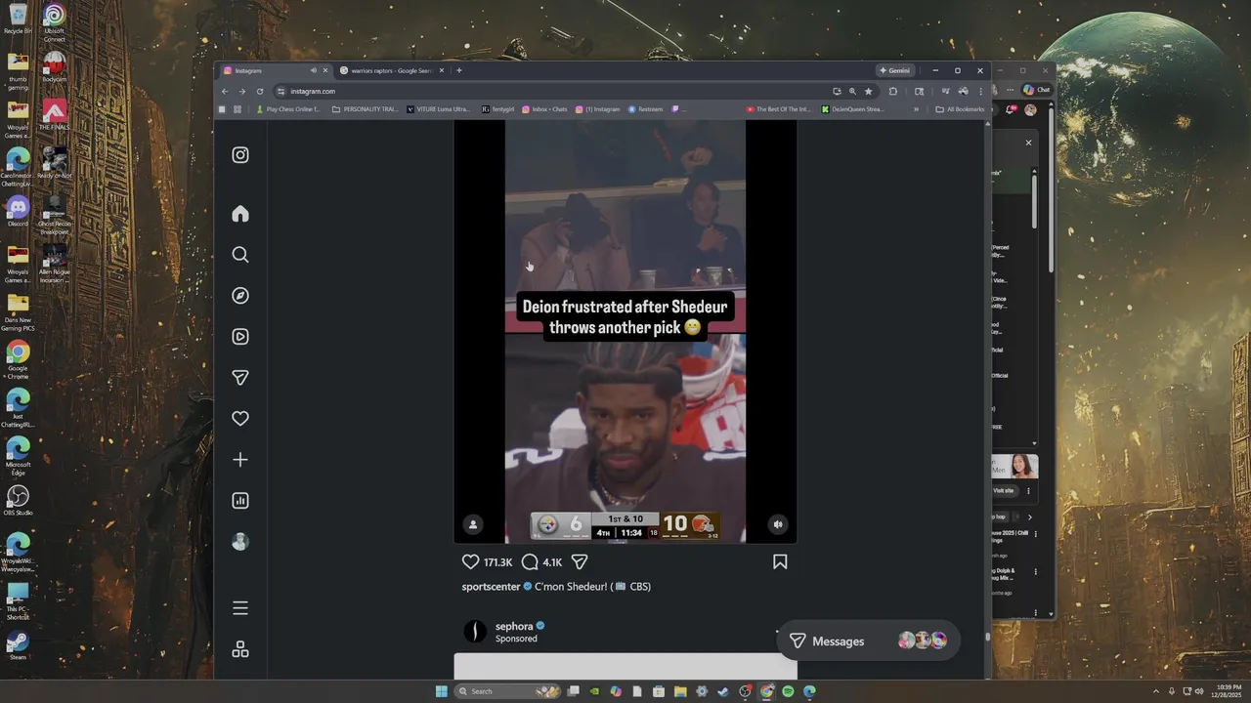The image size is (1251, 703).
Task: Open the Dashboard chart icon in sidebar
Action: pyautogui.click(x=240, y=501)
